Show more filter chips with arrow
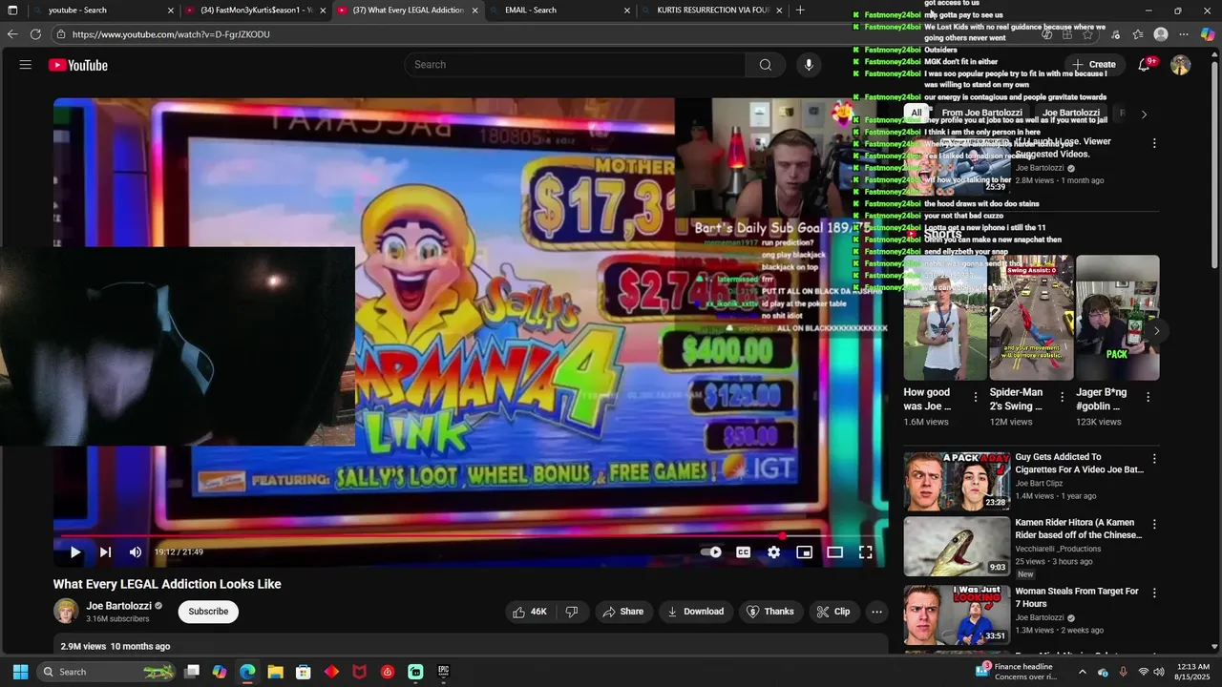Viewport: 1222px width, 687px height. (x=1144, y=114)
